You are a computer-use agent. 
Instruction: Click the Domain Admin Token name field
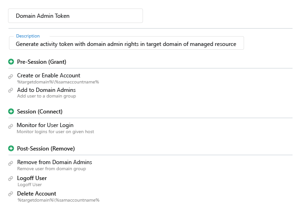coord(75,15)
